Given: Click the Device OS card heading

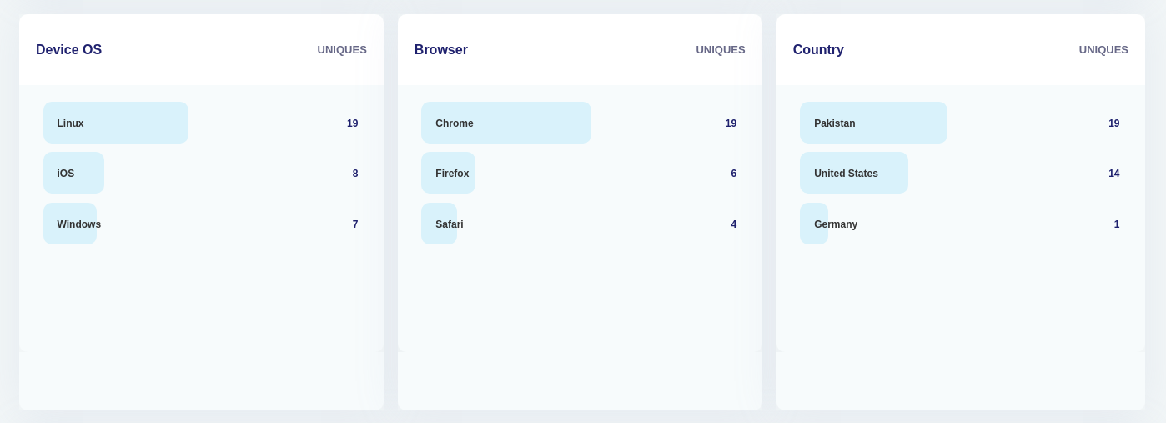Looking at the screenshot, I should tap(68, 50).
